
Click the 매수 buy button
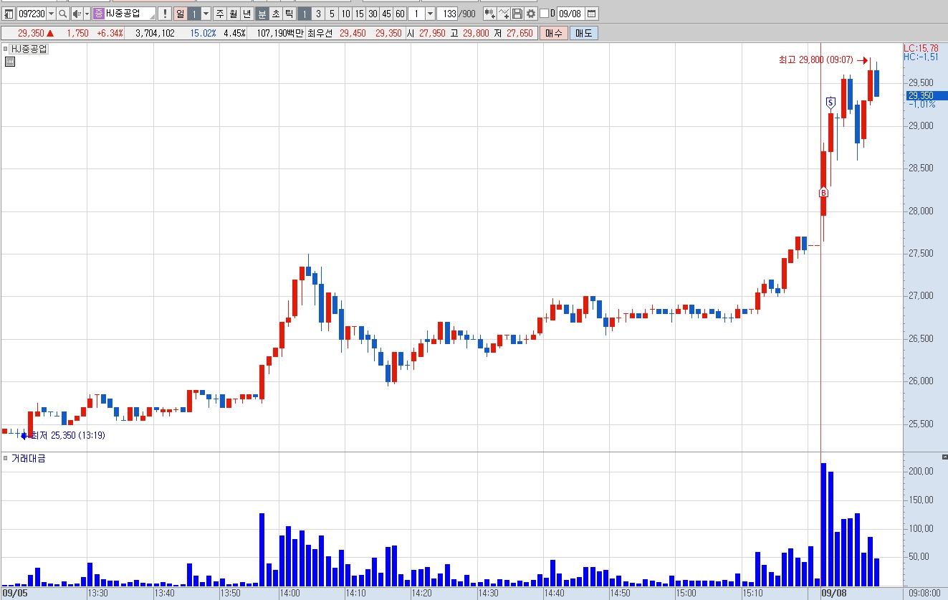click(x=554, y=33)
